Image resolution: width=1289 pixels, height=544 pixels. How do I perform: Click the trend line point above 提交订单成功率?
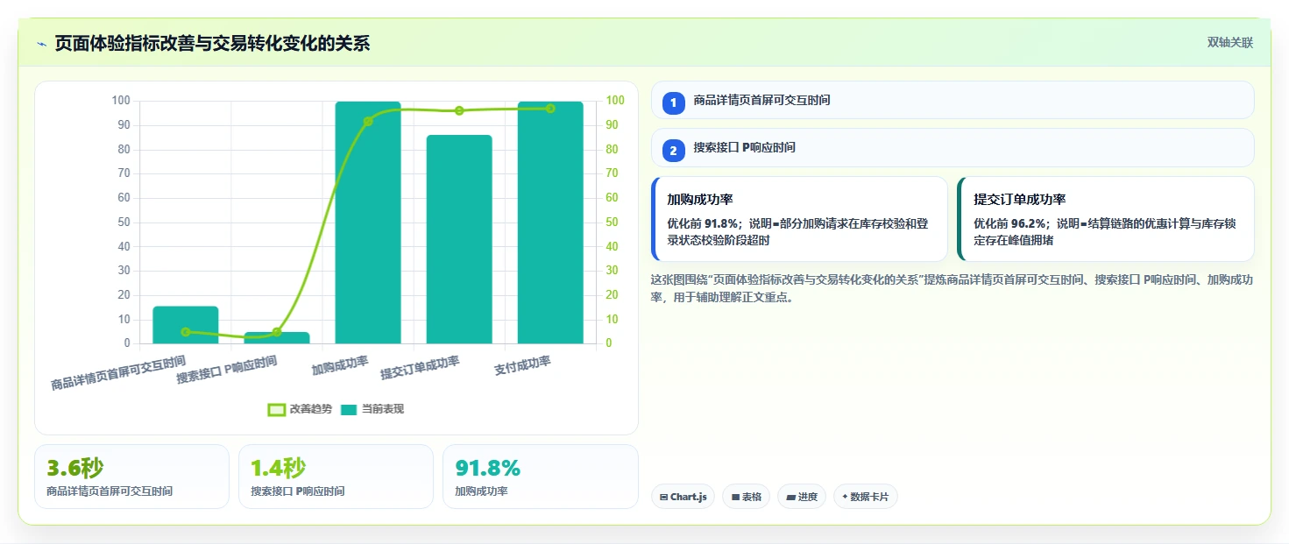tap(459, 110)
